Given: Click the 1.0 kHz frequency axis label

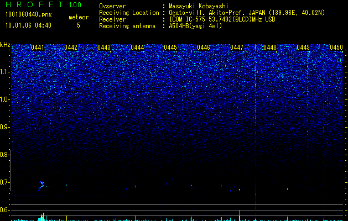Looking at the screenshot, I should [4, 100].
